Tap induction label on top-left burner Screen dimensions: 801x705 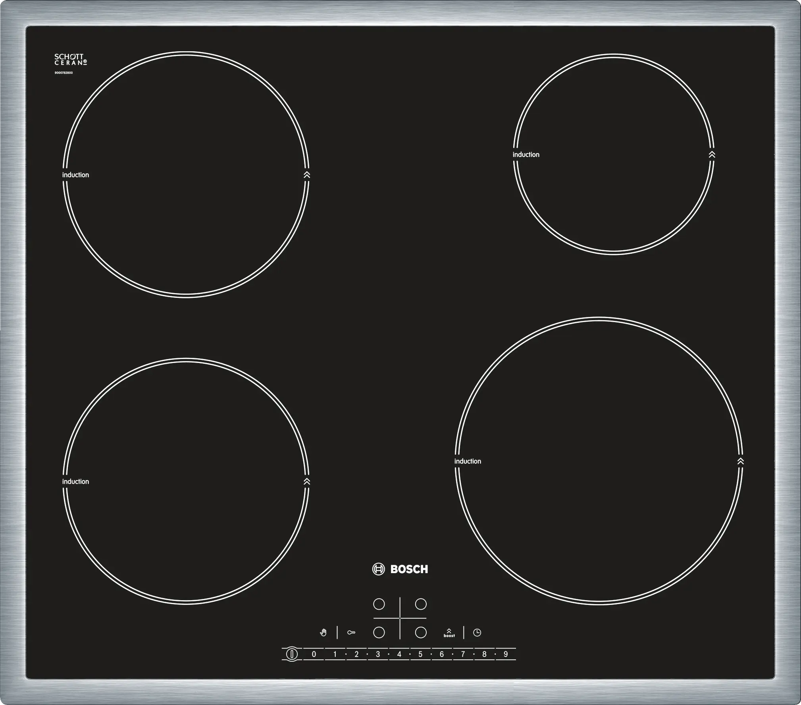tap(75, 175)
